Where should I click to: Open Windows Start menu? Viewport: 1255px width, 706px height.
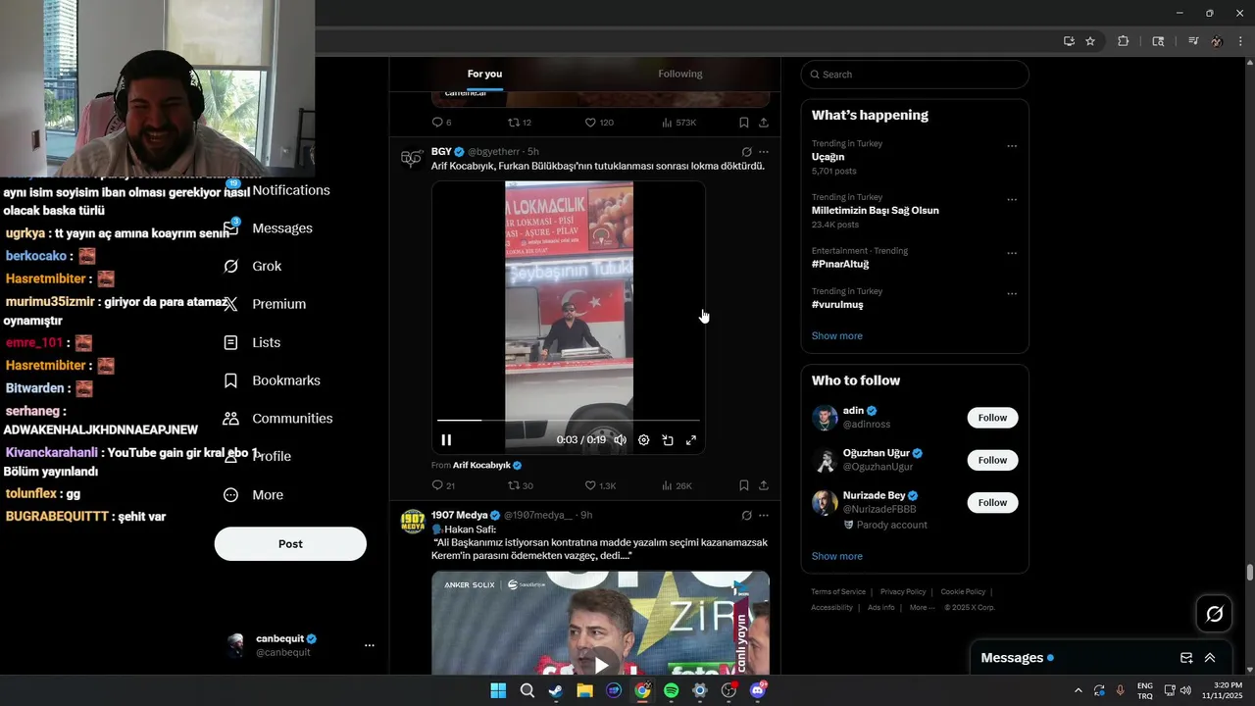tap(498, 690)
